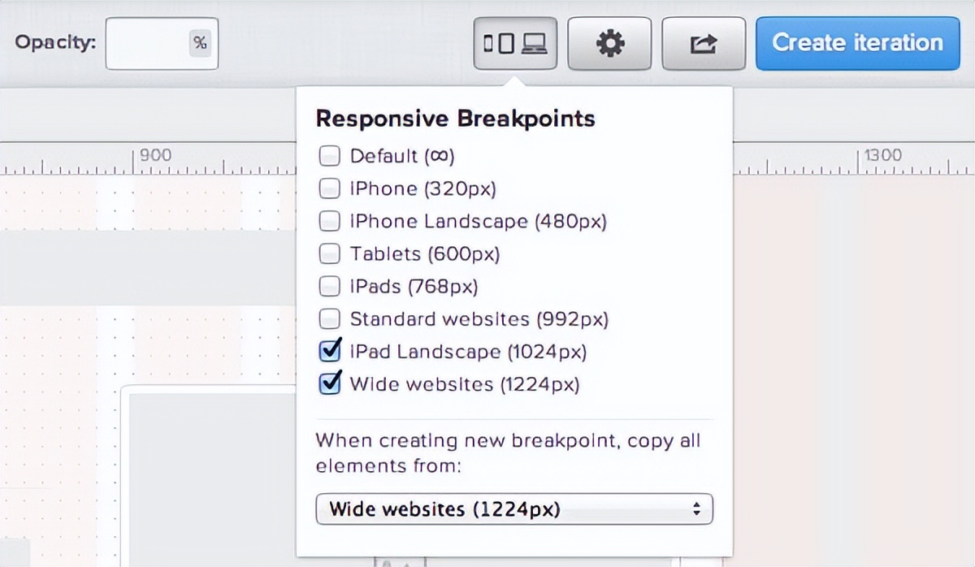Click into the Opacity input field

162,43
